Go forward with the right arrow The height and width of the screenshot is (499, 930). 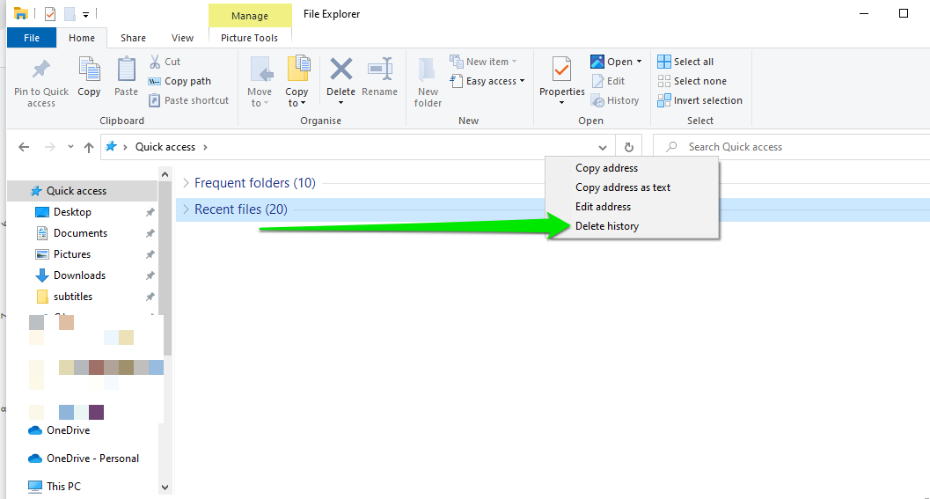(x=50, y=147)
